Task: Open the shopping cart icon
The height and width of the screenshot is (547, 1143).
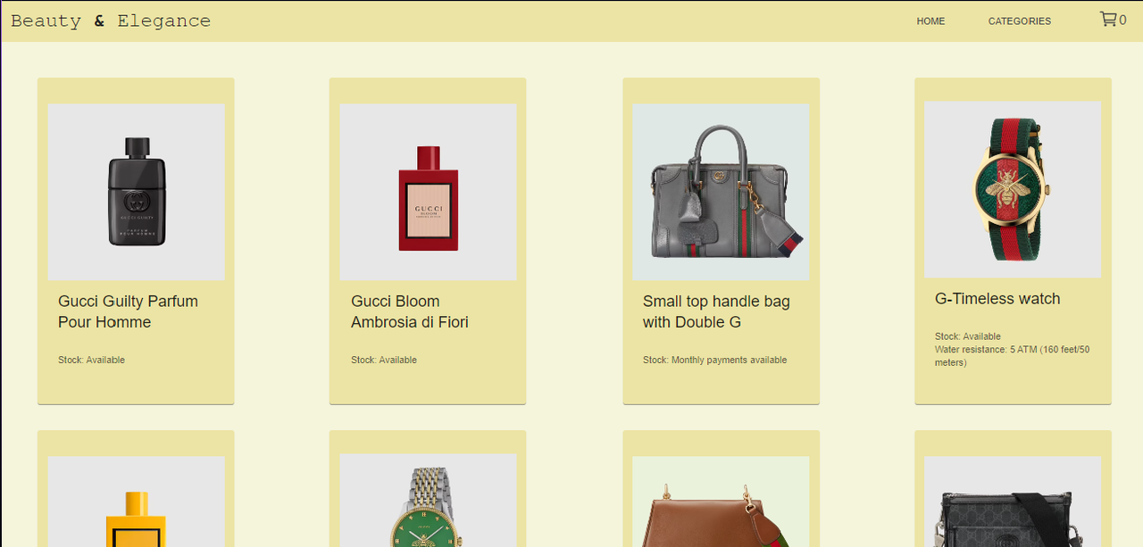Action: (x=1107, y=19)
